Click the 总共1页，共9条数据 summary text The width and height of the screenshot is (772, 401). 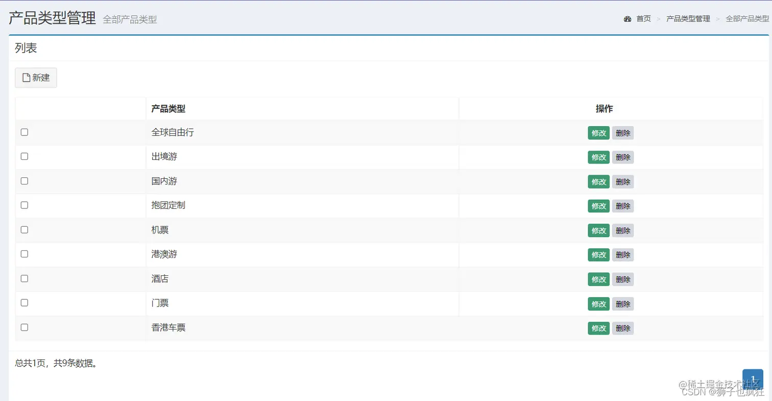[56, 364]
